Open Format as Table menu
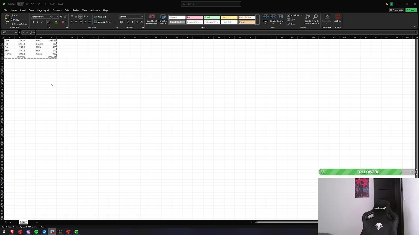This screenshot has width=419, height=235. pos(163,20)
